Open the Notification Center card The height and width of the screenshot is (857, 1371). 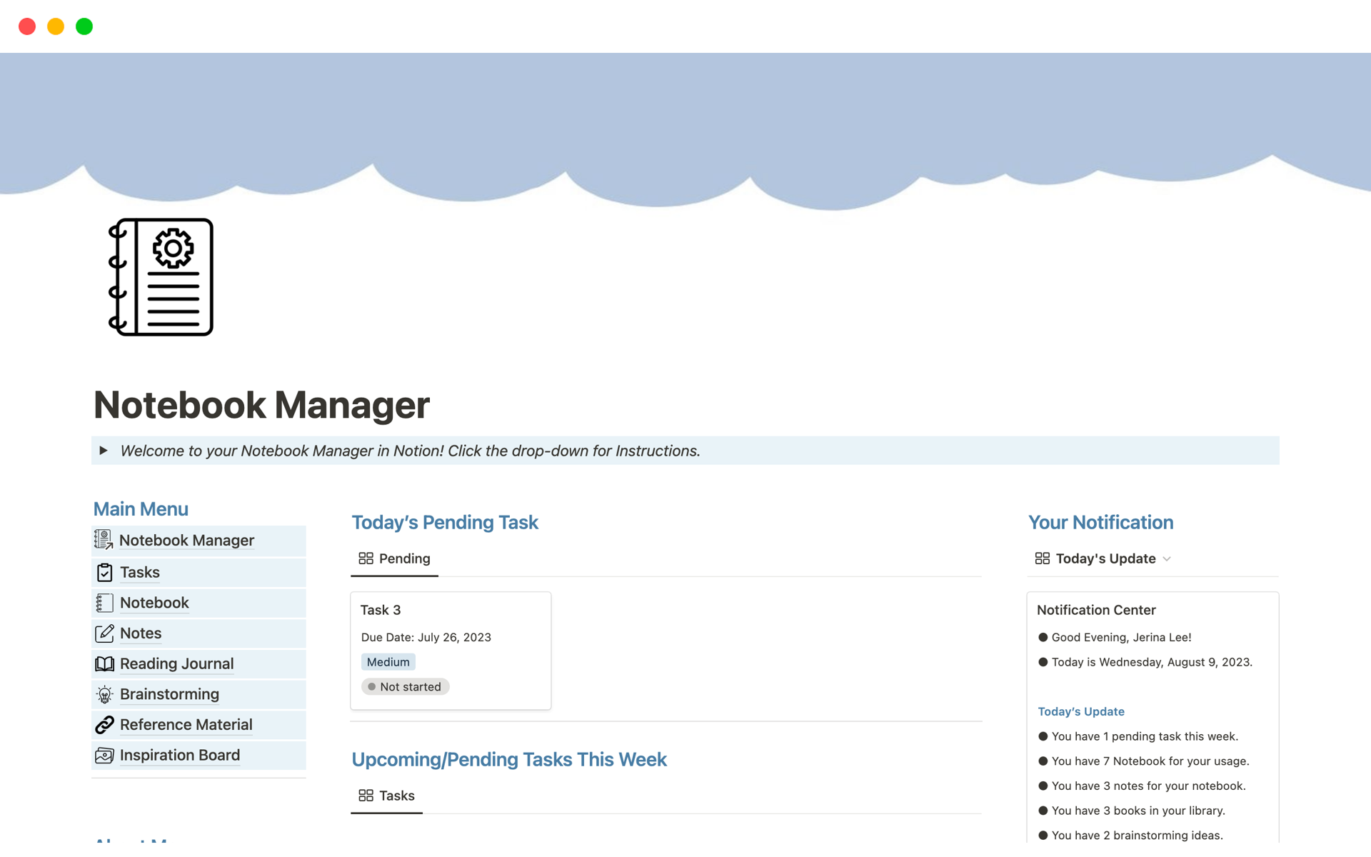coord(1096,610)
